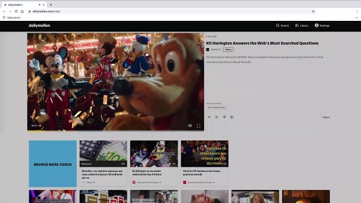This screenshot has height=203, width=361.
Task: Add video to Watch Later clock icon
Action: (217, 117)
